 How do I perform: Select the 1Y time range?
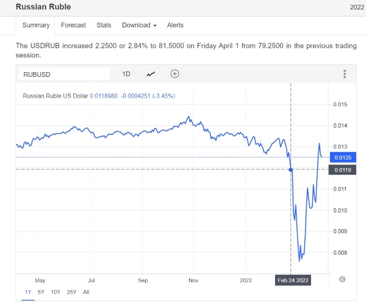click(x=27, y=292)
